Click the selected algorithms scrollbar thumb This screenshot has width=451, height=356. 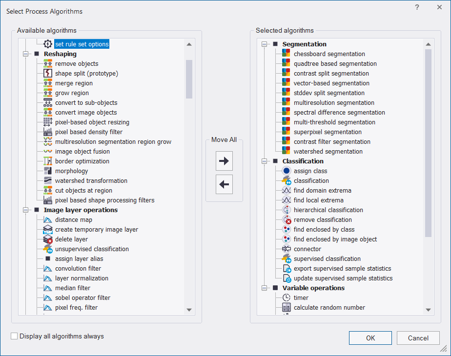pos(428,143)
